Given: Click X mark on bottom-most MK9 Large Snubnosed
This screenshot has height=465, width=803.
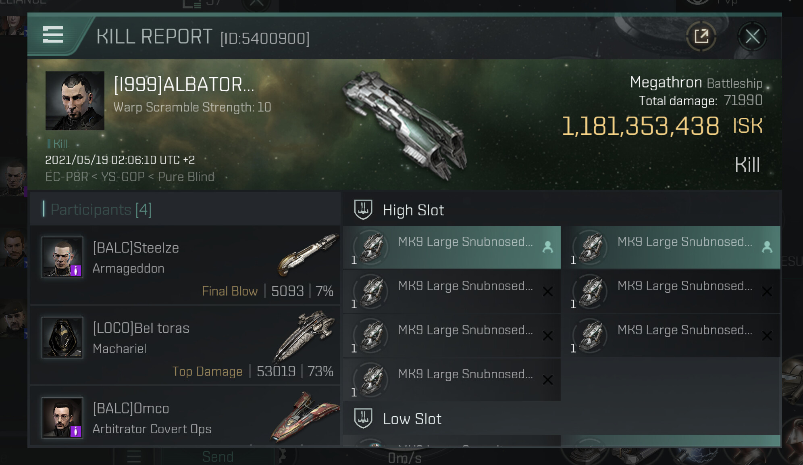Looking at the screenshot, I should [x=547, y=380].
